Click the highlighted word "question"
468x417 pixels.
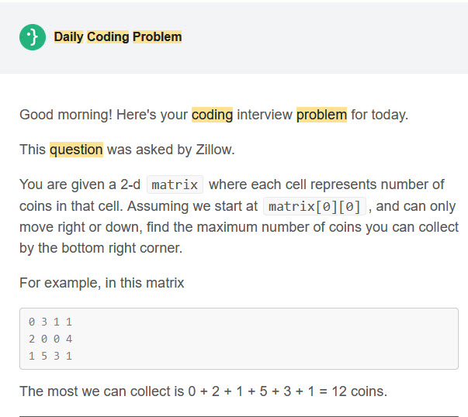pos(76,150)
